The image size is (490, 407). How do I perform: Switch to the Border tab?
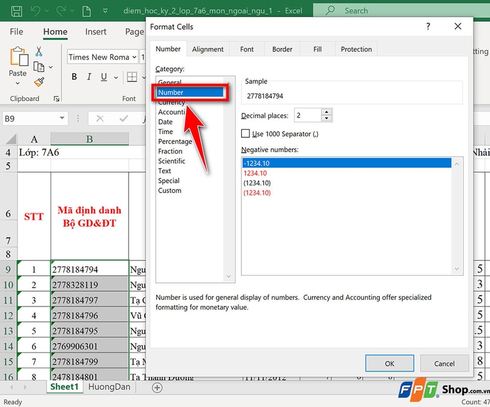282,49
